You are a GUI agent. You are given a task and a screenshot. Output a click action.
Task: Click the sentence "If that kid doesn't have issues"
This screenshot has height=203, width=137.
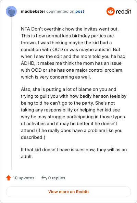74,153
